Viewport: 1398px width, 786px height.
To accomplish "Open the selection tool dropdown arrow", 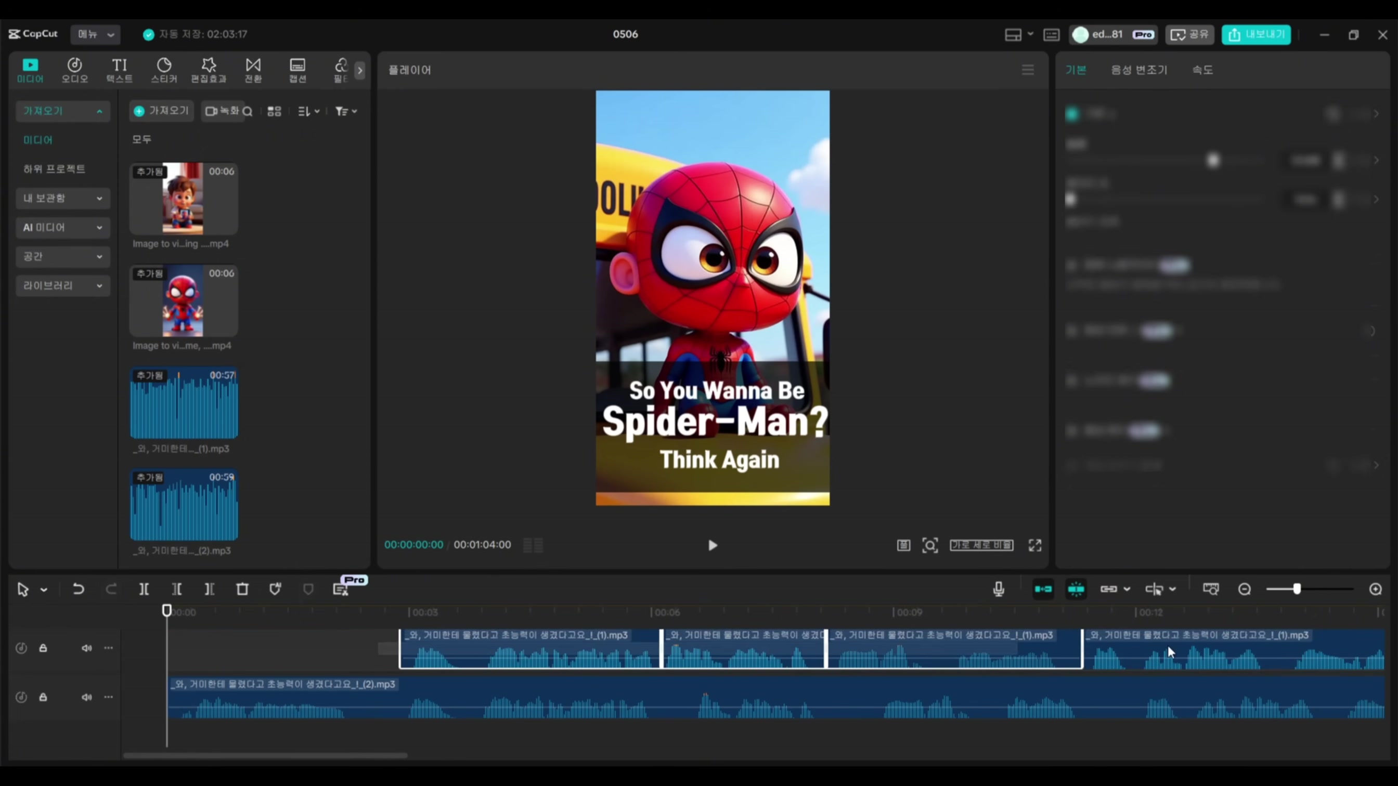I will click(x=44, y=589).
